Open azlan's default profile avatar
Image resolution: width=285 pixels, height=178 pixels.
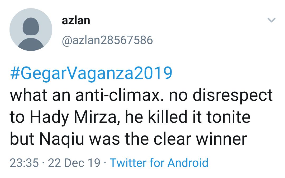point(31,30)
